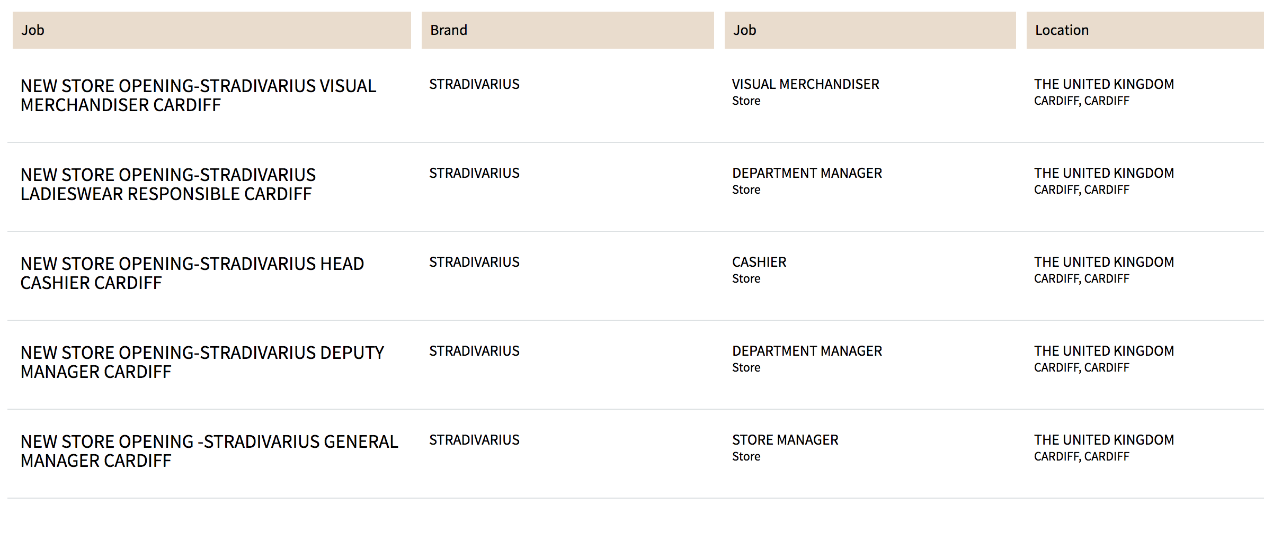This screenshot has width=1264, height=541.
Task: Click STRADIVARIUS brand in the Head Cashier row
Action: (x=474, y=262)
